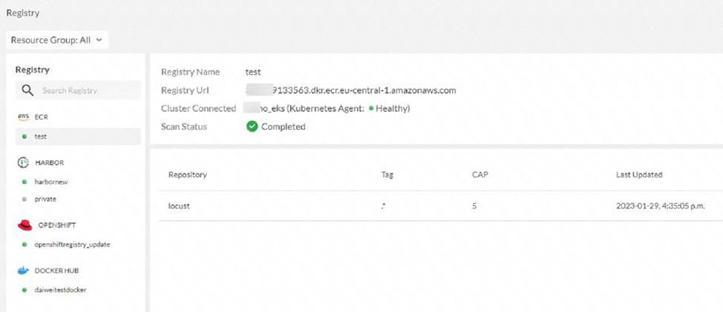This screenshot has width=723, height=312.
Task: Open the private Harbor registry
Action: 45,199
